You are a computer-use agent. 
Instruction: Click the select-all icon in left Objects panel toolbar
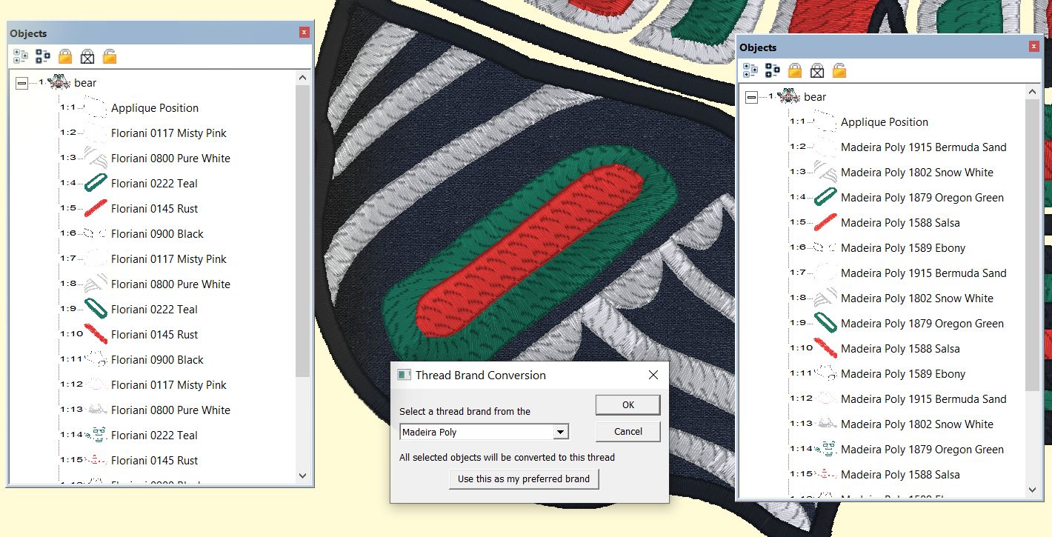coord(21,56)
